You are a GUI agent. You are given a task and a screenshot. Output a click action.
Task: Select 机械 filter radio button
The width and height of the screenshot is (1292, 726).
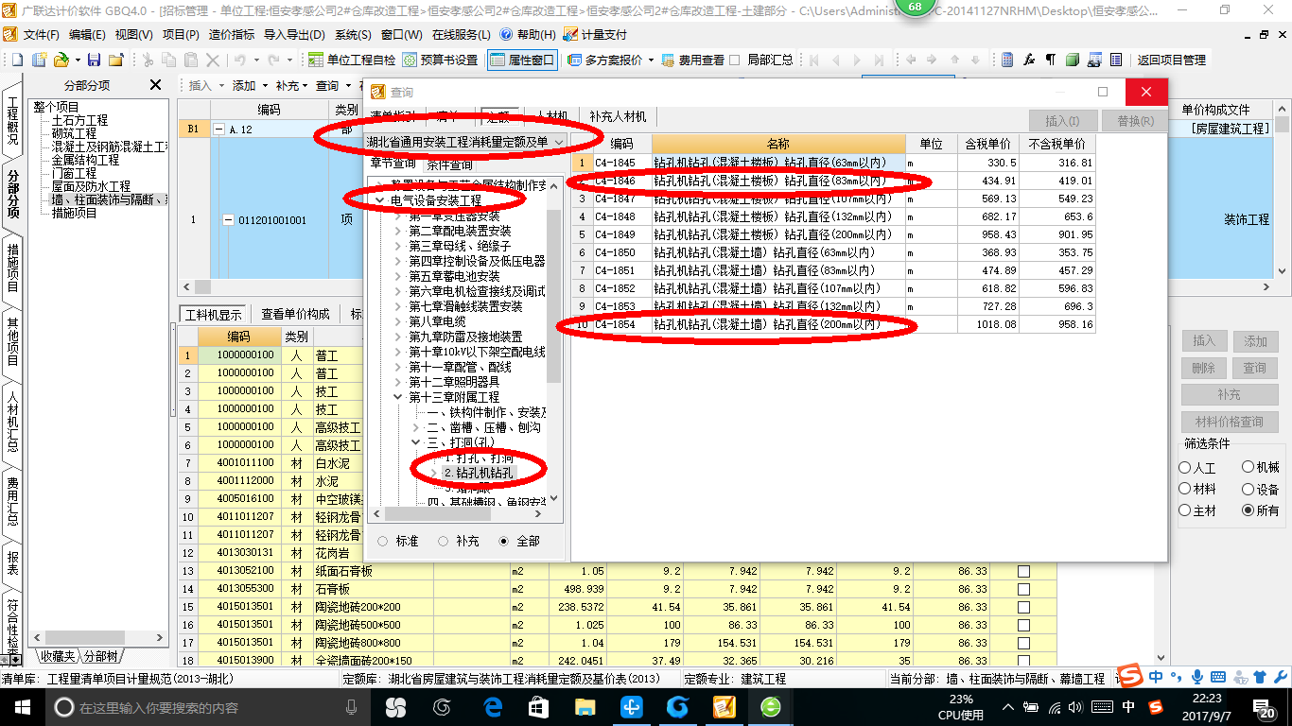pyautogui.click(x=1248, y=468)
